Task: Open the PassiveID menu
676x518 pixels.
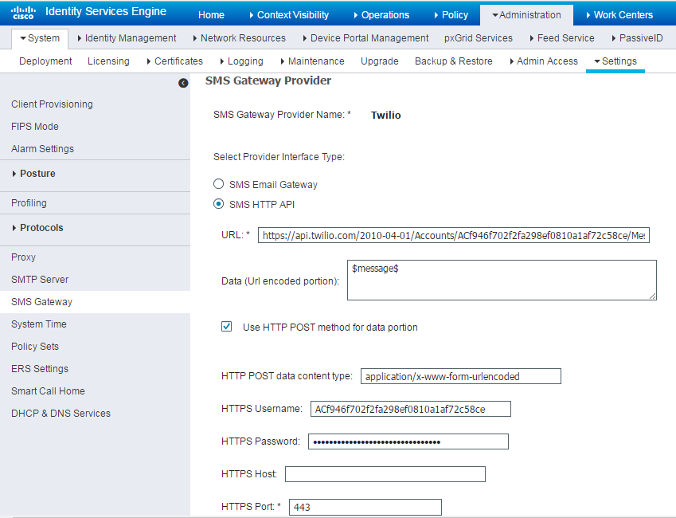Action: [x=637, y=38]
